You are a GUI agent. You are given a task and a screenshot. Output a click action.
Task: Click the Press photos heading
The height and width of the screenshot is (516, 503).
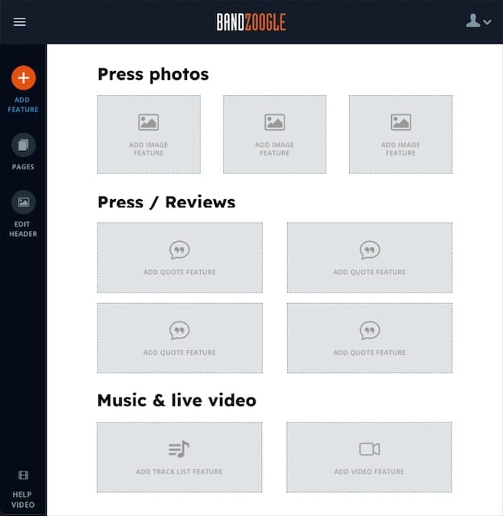pos(153,74)
